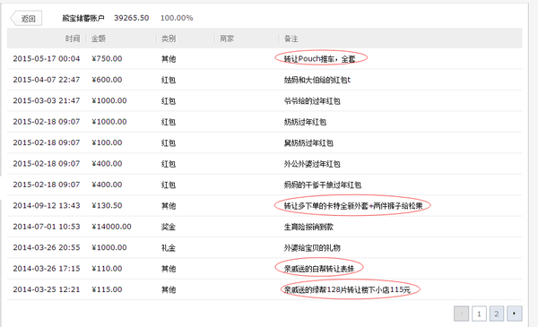
Task: Click the 金额 column header
Action: click(x=98, y=39)
